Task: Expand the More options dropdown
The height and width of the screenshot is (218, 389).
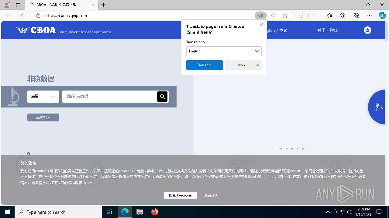Action: (243, 65)
